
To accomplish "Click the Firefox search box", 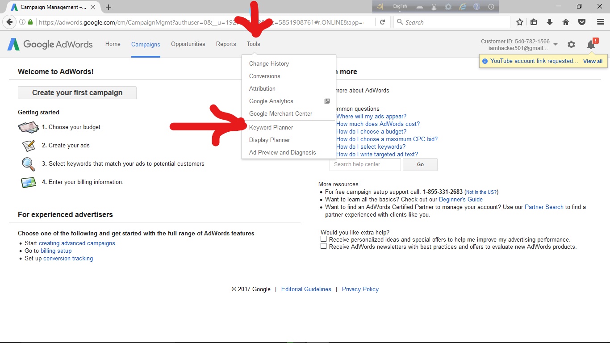I will 452,22.
